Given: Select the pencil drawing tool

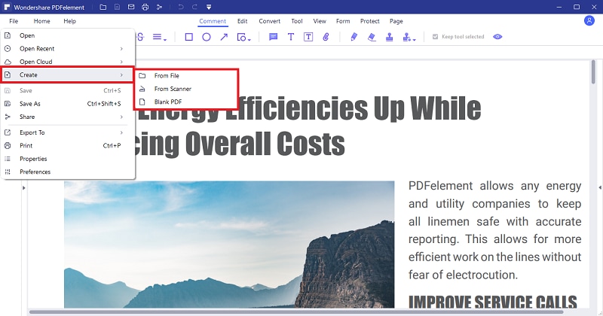Looking at the screenshot, I should (354, 37).
